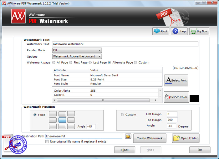219x159 pixels.
Task: Click the color list scroll down arrow
Action: (160, 96)
